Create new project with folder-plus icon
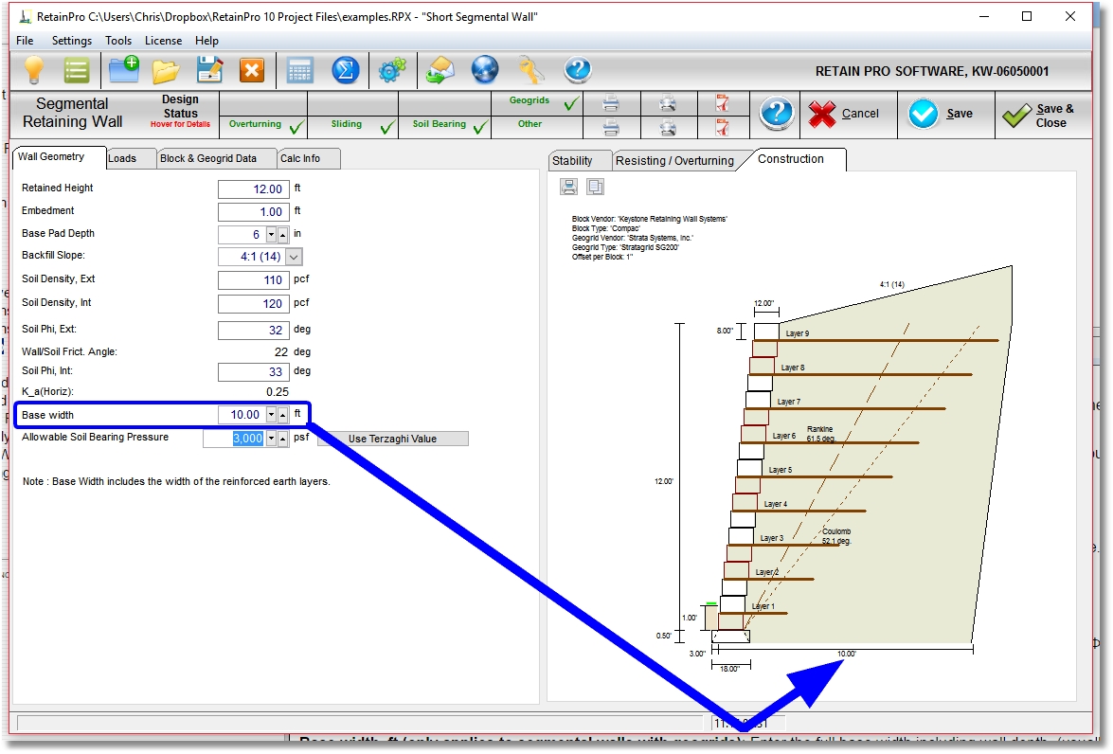This screenshot has height=754, width=1113. click(123, 70)
